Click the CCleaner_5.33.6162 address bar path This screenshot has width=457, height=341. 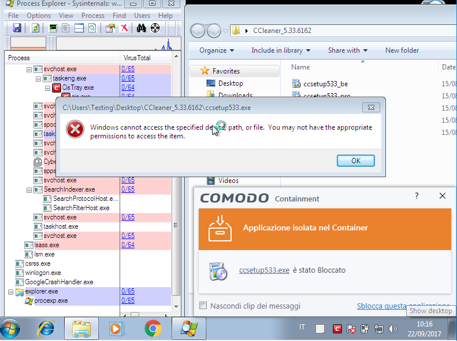[x=282, y=31]
